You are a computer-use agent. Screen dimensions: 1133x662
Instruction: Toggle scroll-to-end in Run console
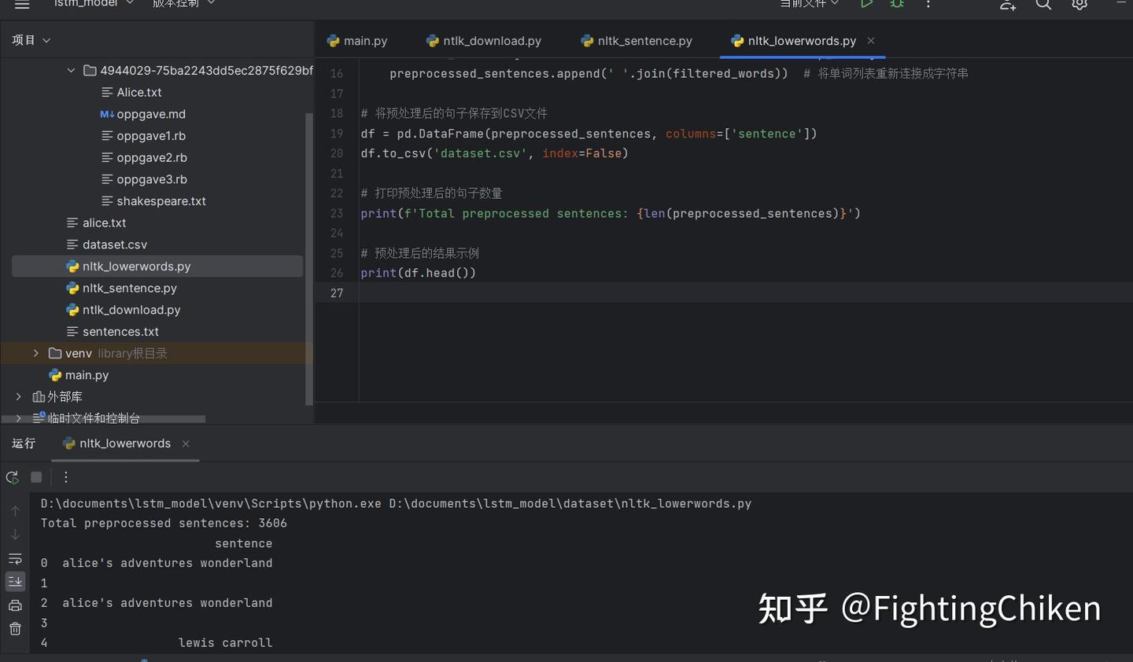15,582
